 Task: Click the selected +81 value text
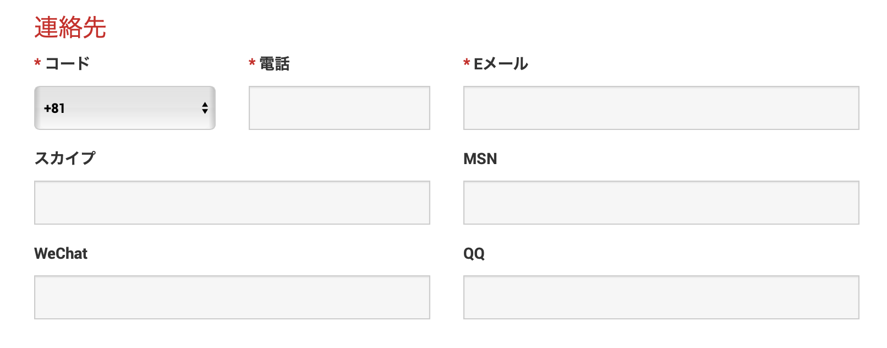pyautogui.click(x=54, y=108)
